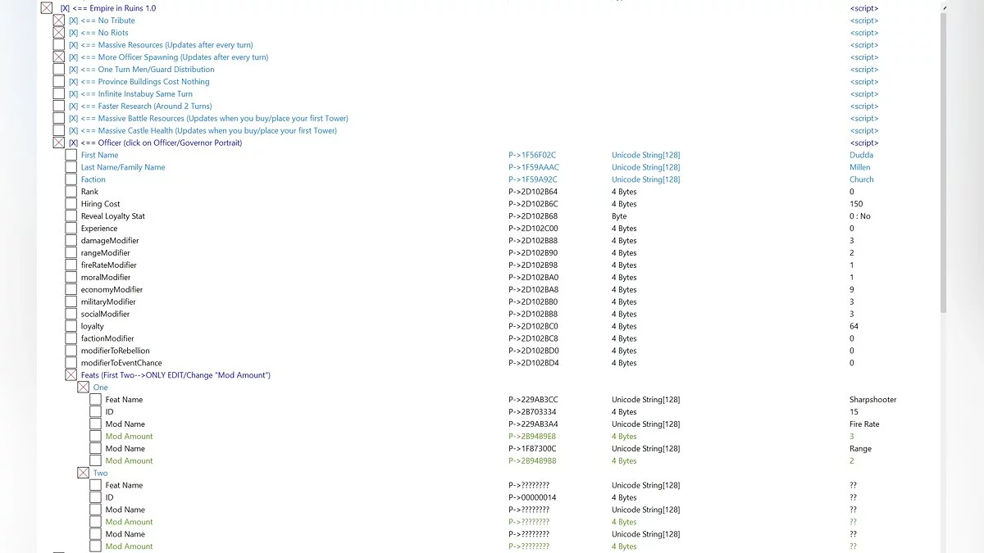Select the socialModifier row
This screenshot has height=553, width=984.
click(x=106, y=314)
